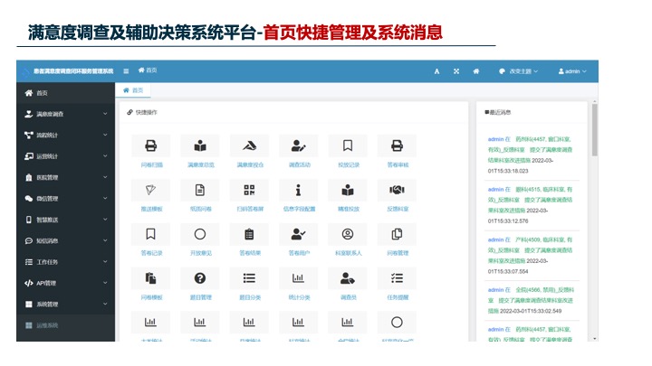This screenshot has height=366, width=652.
Task: Open the message stamped 01T15:33:07.554
Action: (531, 255)
